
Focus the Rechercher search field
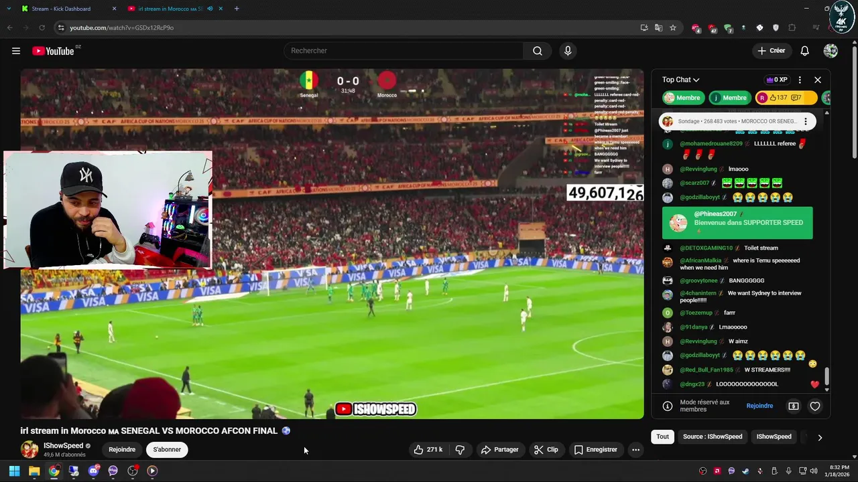tap(404, 51)
